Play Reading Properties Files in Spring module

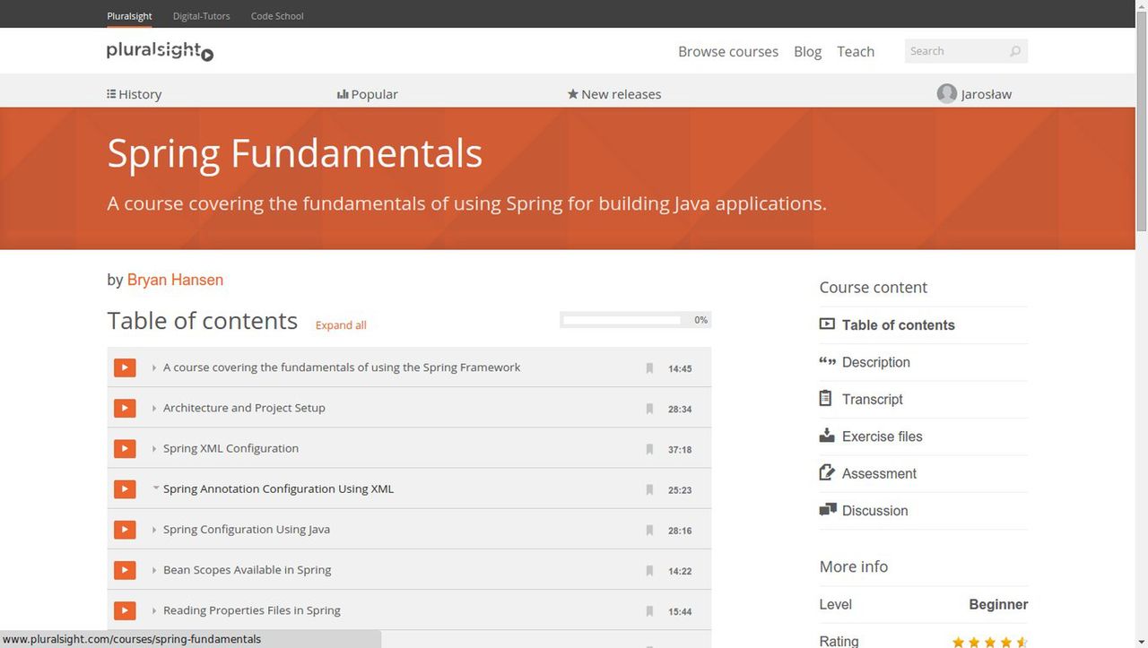[x=125, y=610]
